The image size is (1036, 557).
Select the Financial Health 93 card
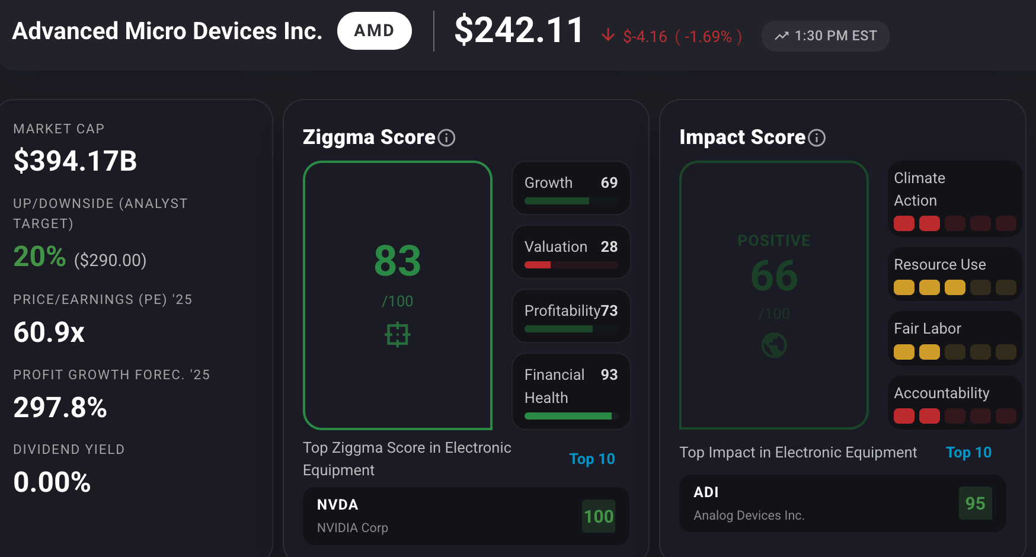(571, 391)
